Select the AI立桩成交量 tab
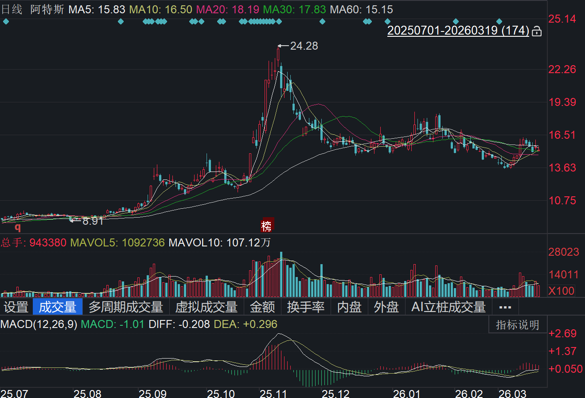585x398 pixels. [448, 307]
